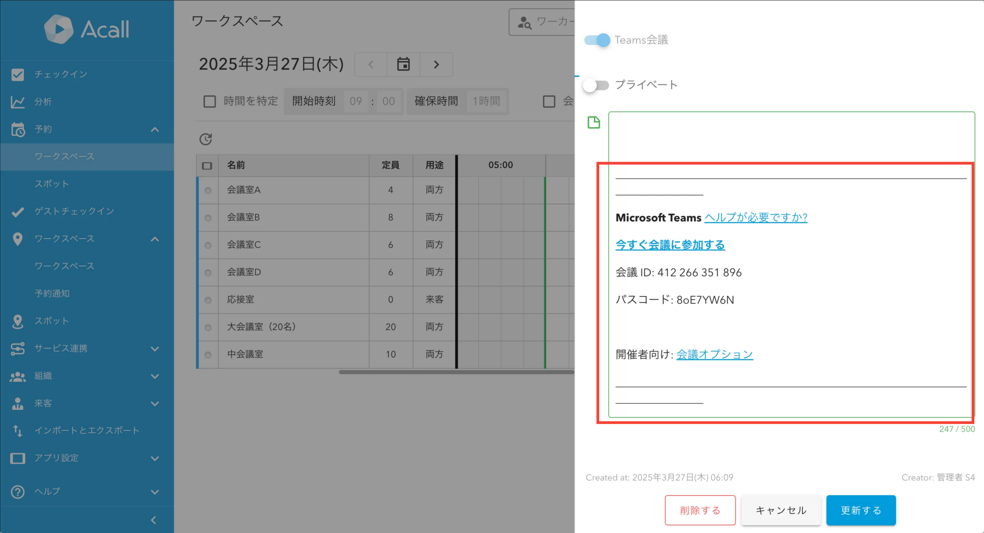Expand the サービス連携 chevron
This screenshot has width=984, height=533.
coord(155,349)
